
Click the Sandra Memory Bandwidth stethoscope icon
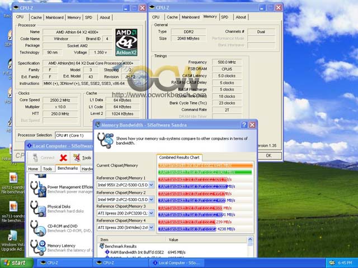tap(105, 140)
